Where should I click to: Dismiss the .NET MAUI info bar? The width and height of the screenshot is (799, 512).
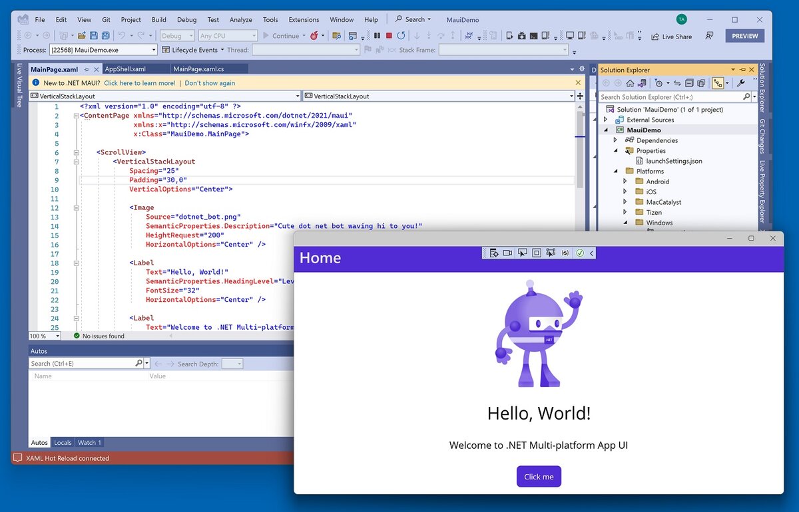click(578, 83)
